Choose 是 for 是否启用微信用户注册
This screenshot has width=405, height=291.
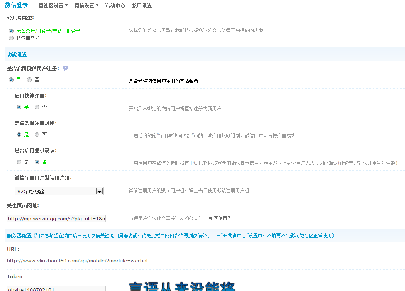(11, 80)
